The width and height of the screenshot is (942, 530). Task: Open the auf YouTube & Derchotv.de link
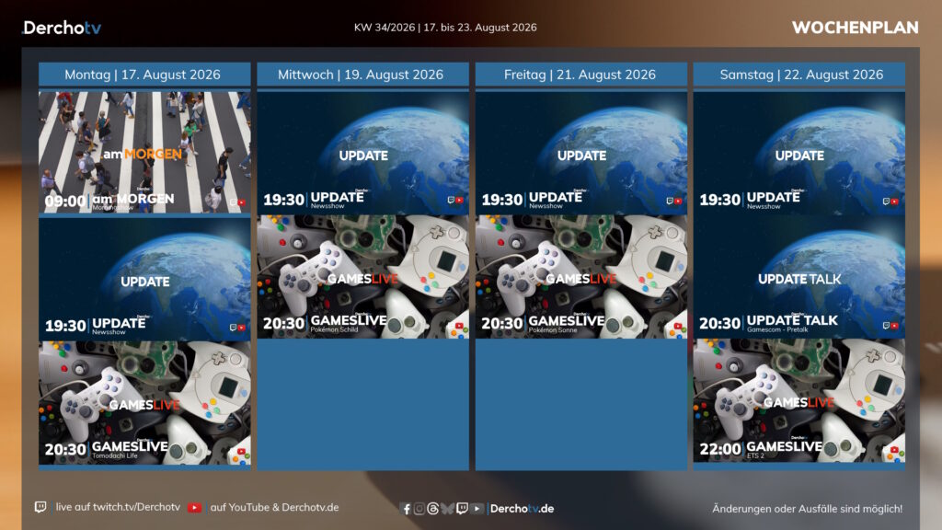point(274,507)
